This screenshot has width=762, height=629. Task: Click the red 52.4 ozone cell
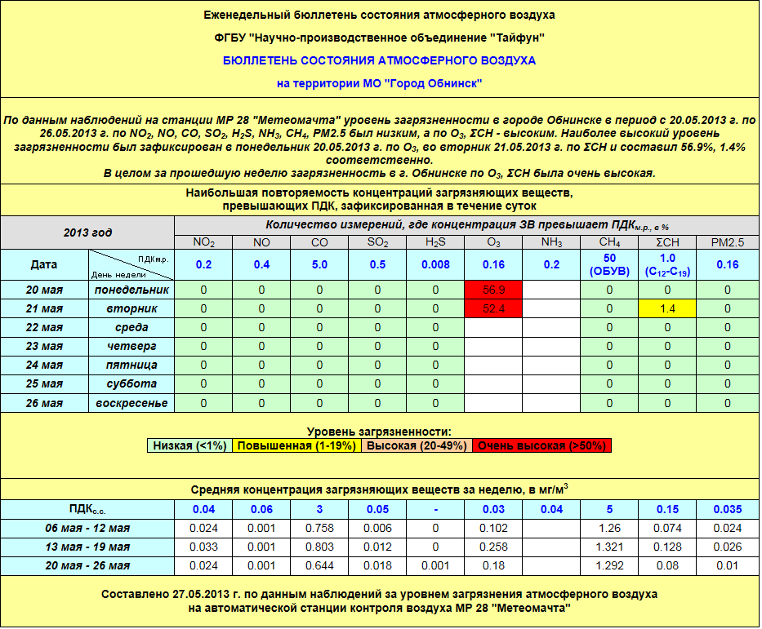493,308
